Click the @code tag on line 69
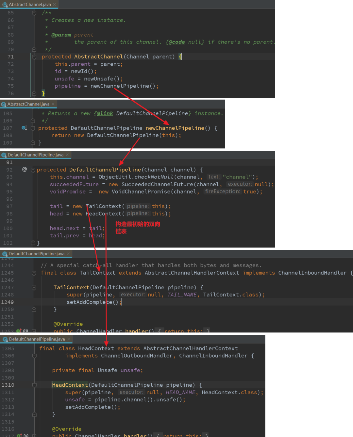Viewport: 353px width, 437px height. coord(176,42)
